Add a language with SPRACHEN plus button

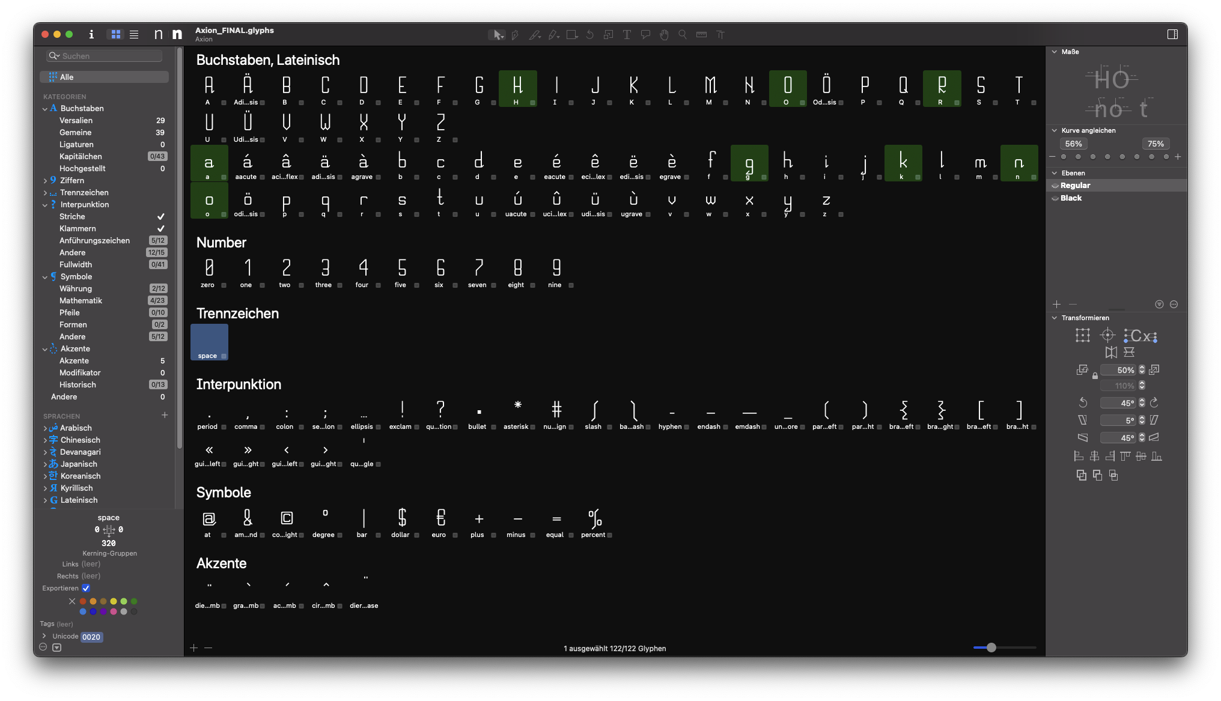click(x=165, y=415)
